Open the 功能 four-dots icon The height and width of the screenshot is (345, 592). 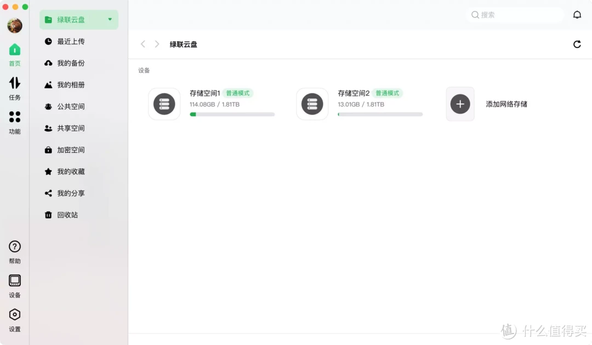click(x=15, y=117)
